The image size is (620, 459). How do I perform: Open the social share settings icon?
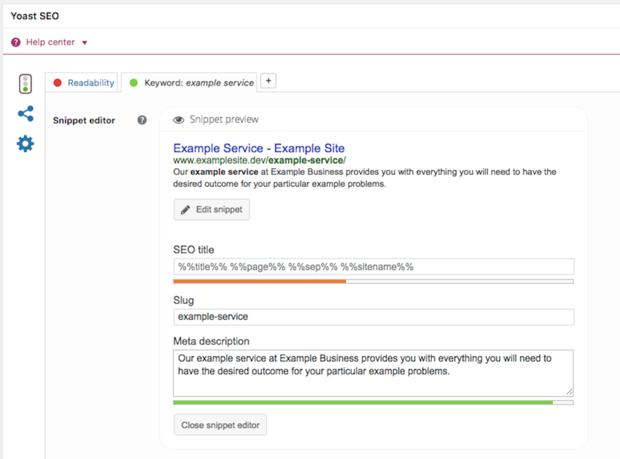[x=25, y=114]
